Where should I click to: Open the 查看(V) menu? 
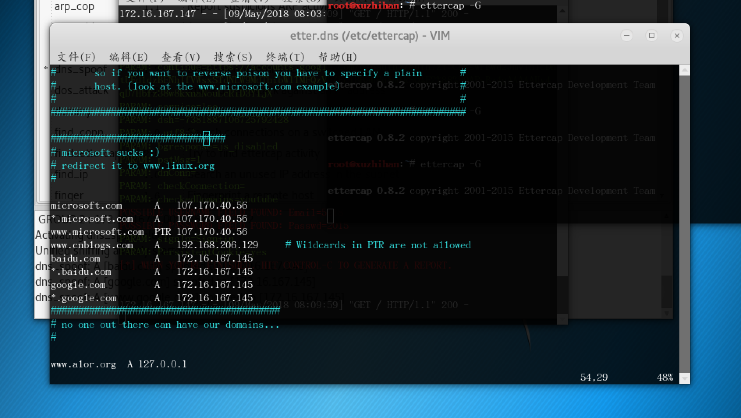click(181, 57)
